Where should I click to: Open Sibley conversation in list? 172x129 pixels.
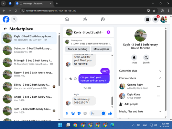(29, 87)
